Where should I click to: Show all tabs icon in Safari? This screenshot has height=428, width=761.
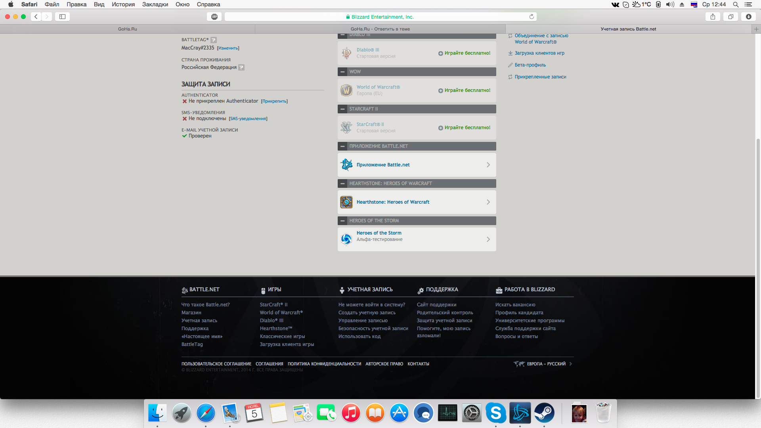click(730, 17)
